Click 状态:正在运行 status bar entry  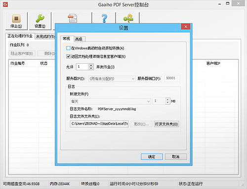click(x=191, y=184)
